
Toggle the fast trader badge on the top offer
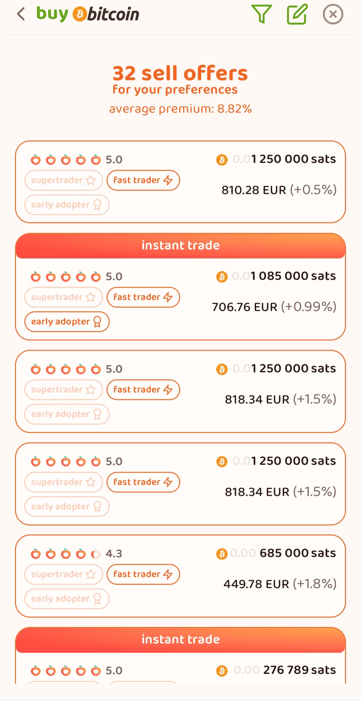pos(143,180)
